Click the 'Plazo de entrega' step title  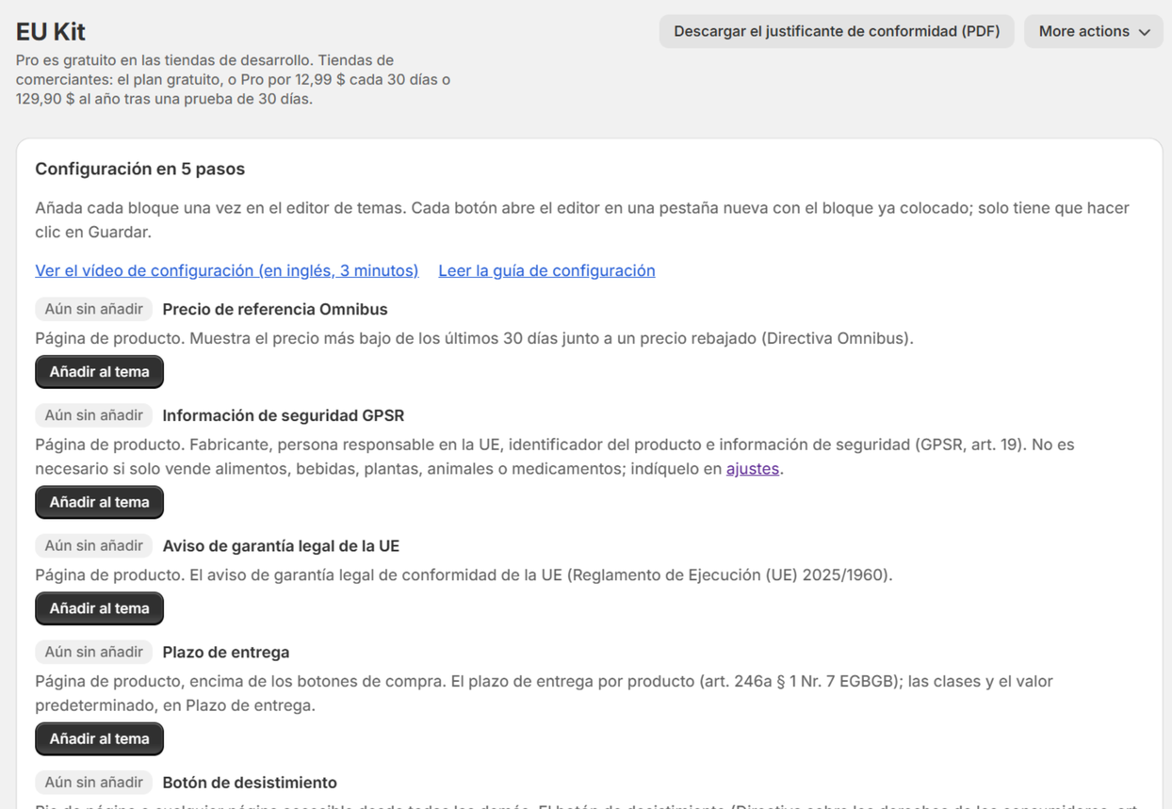coord(226,652)
